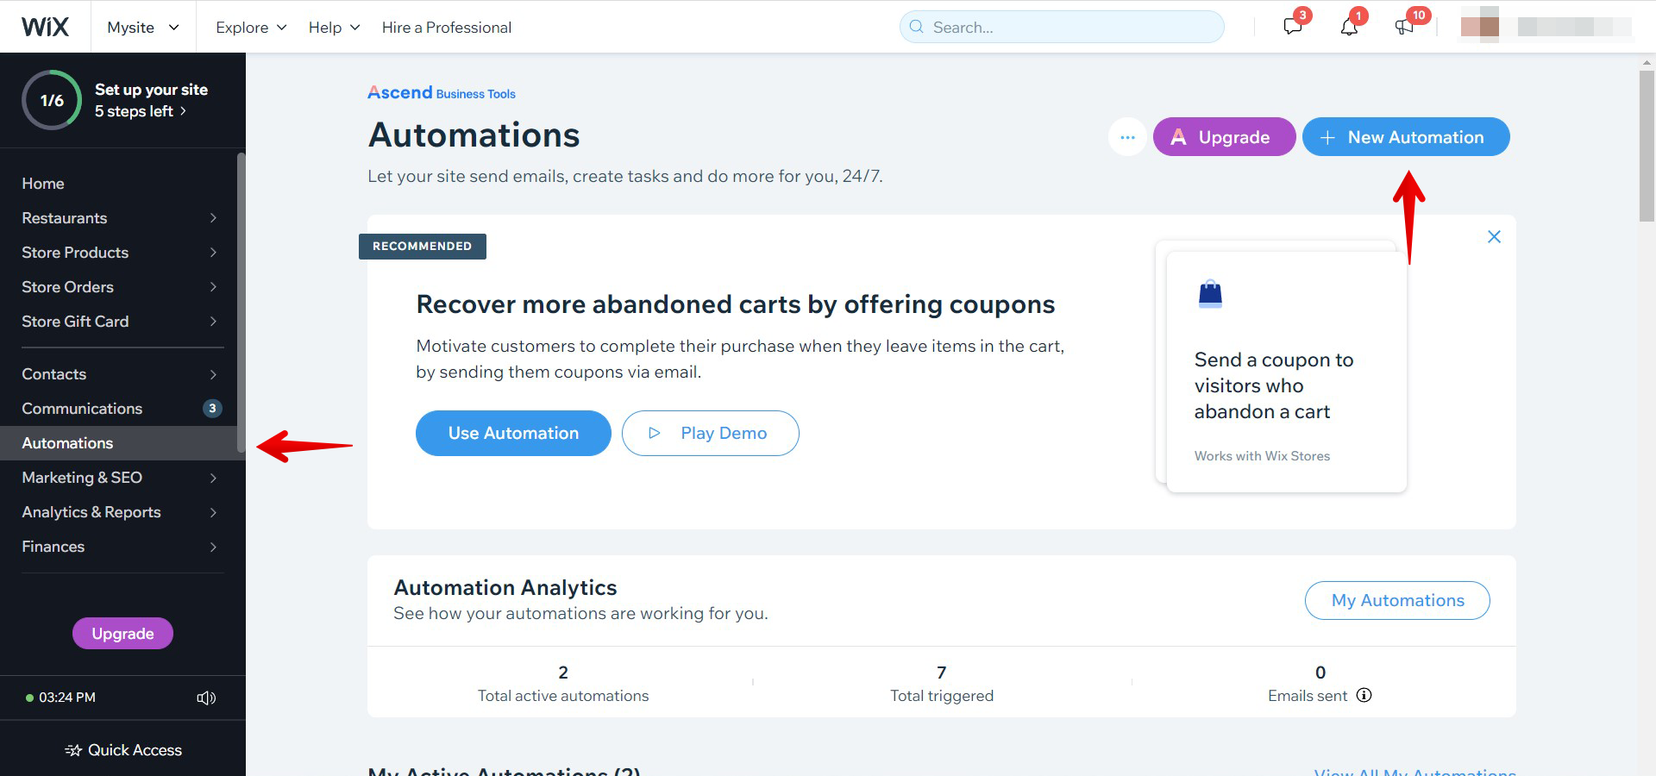This screenshot has width=1656, height=776.
Task: Click the Emails sent info icon
Action: tap(1364, 696)
